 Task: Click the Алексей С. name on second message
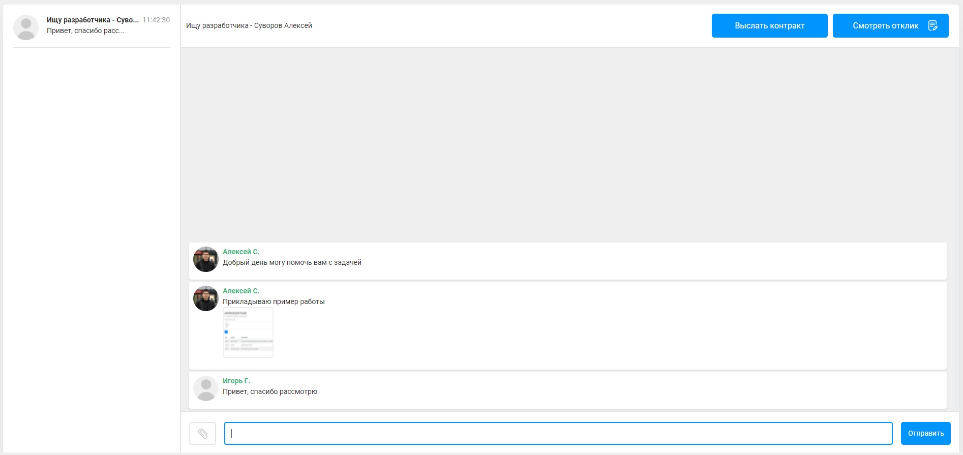pos(241,291)
